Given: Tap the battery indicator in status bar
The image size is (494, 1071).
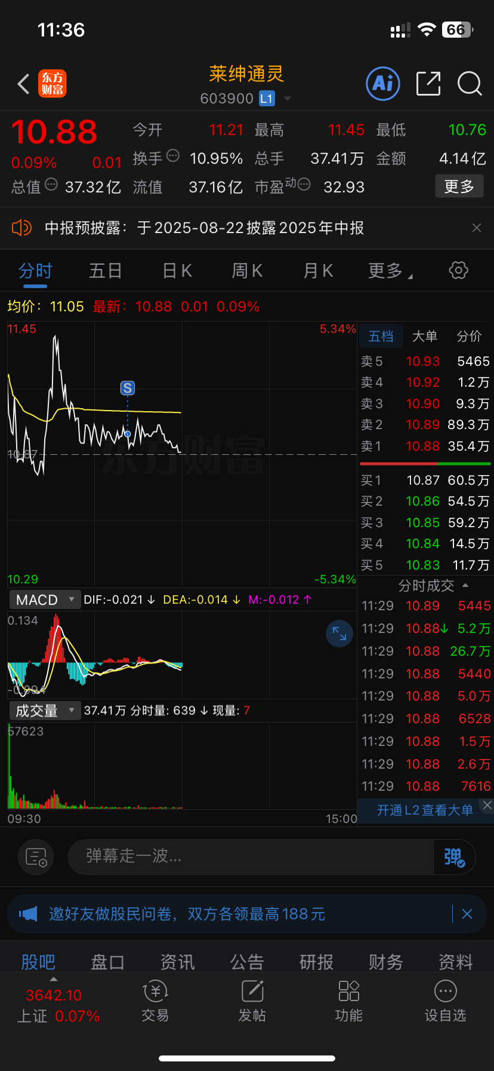Looking at the screenshot, I should pyautogui.click(x=458, y=29).
